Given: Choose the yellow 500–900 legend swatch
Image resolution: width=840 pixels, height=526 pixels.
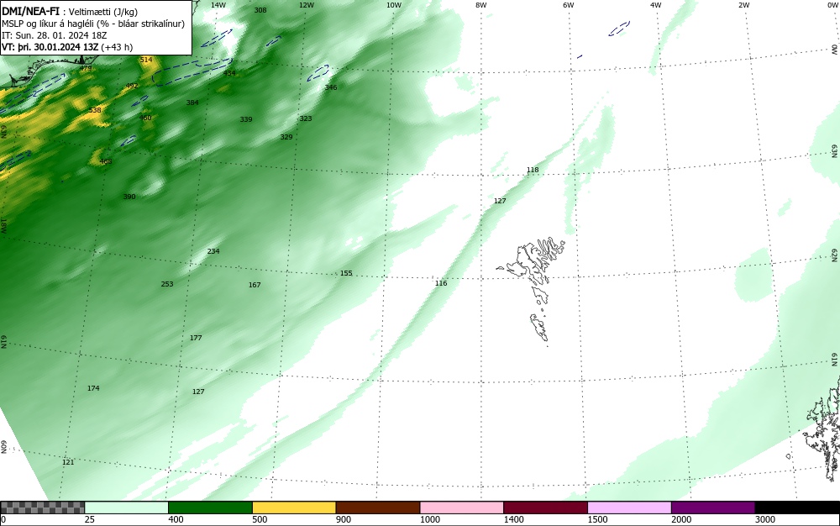Looking at the screenshot, I should point(294,508).
